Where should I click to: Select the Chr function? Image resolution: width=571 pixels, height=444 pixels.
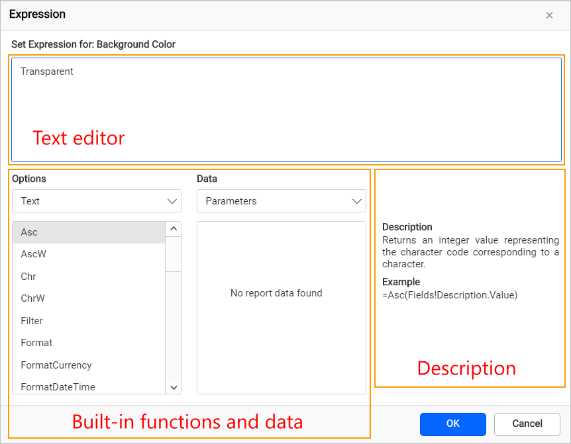pyautogui.click(x=29, y=277)
